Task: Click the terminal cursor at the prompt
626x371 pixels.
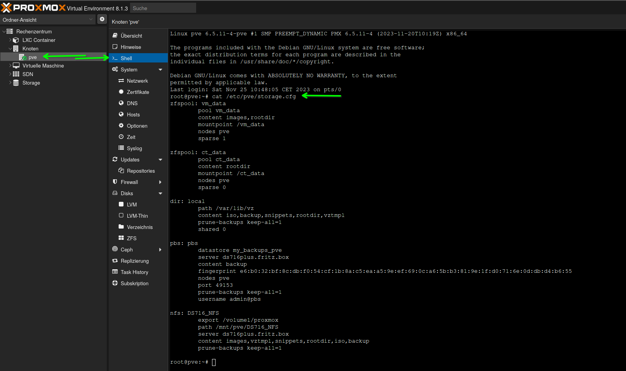Action: tap(214, 362)
